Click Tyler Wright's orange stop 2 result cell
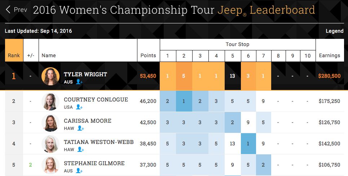 click(184, 76)
